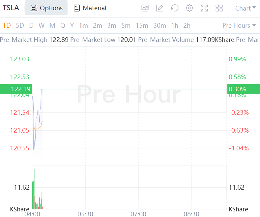Switch to the 1h interval
260x217 pixels.
click(x=175, y=25)
